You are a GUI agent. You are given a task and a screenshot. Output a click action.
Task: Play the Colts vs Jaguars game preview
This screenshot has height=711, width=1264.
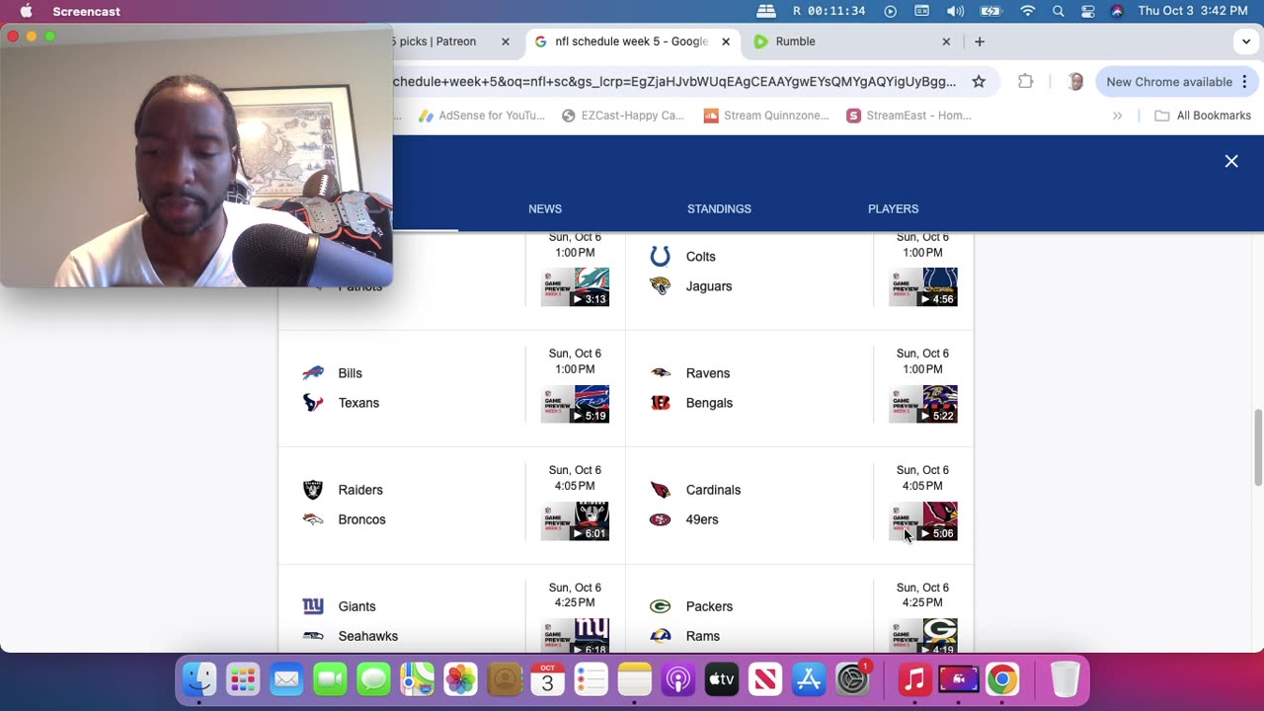point(923,286)
